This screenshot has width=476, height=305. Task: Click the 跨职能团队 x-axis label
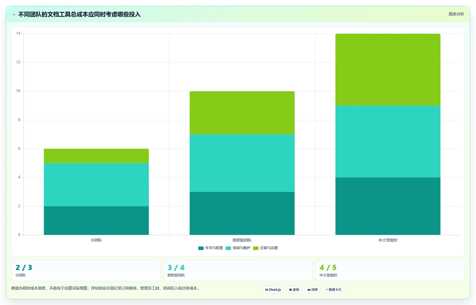point(242,240)
